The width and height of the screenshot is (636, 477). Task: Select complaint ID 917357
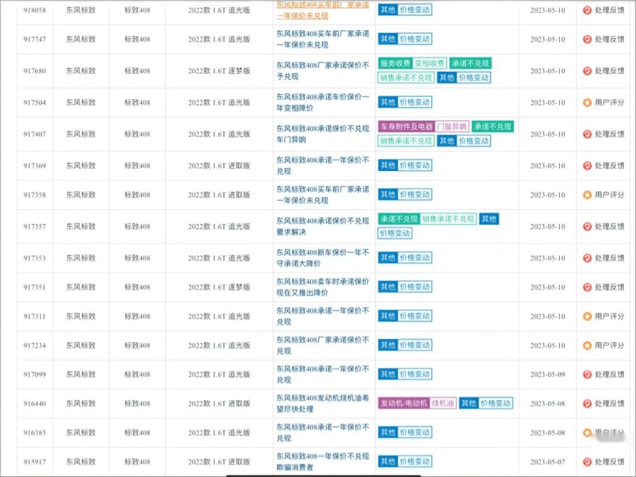point(34,227)
